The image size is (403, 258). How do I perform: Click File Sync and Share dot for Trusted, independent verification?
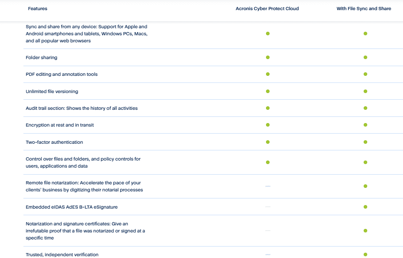point(365,254)
